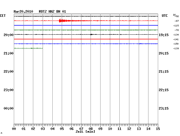The height and width of the screenshot is (136, 180).
Task: Click the small black trace event at minute 08
Action: [x=91, y=34]
